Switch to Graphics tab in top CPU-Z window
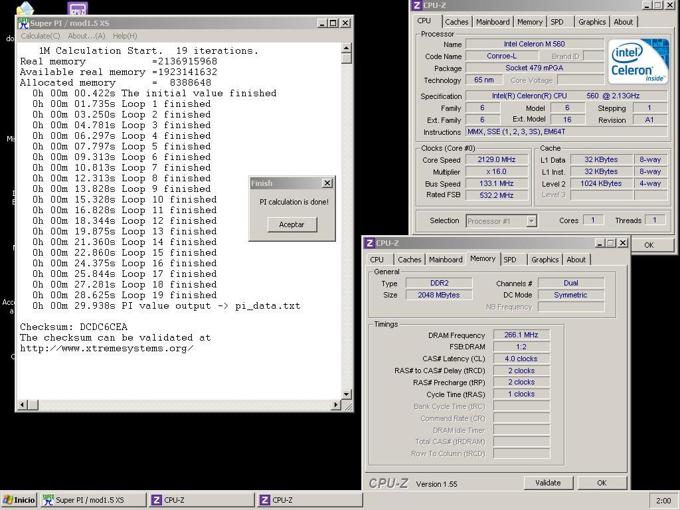This screenshot has width=680, height=510. [x=592, y=22]
